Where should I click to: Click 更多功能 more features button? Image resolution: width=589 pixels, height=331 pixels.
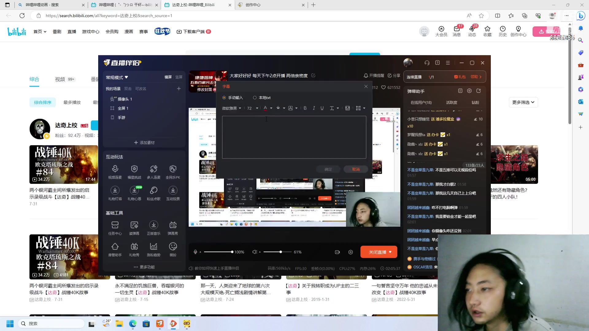point(144,267)
